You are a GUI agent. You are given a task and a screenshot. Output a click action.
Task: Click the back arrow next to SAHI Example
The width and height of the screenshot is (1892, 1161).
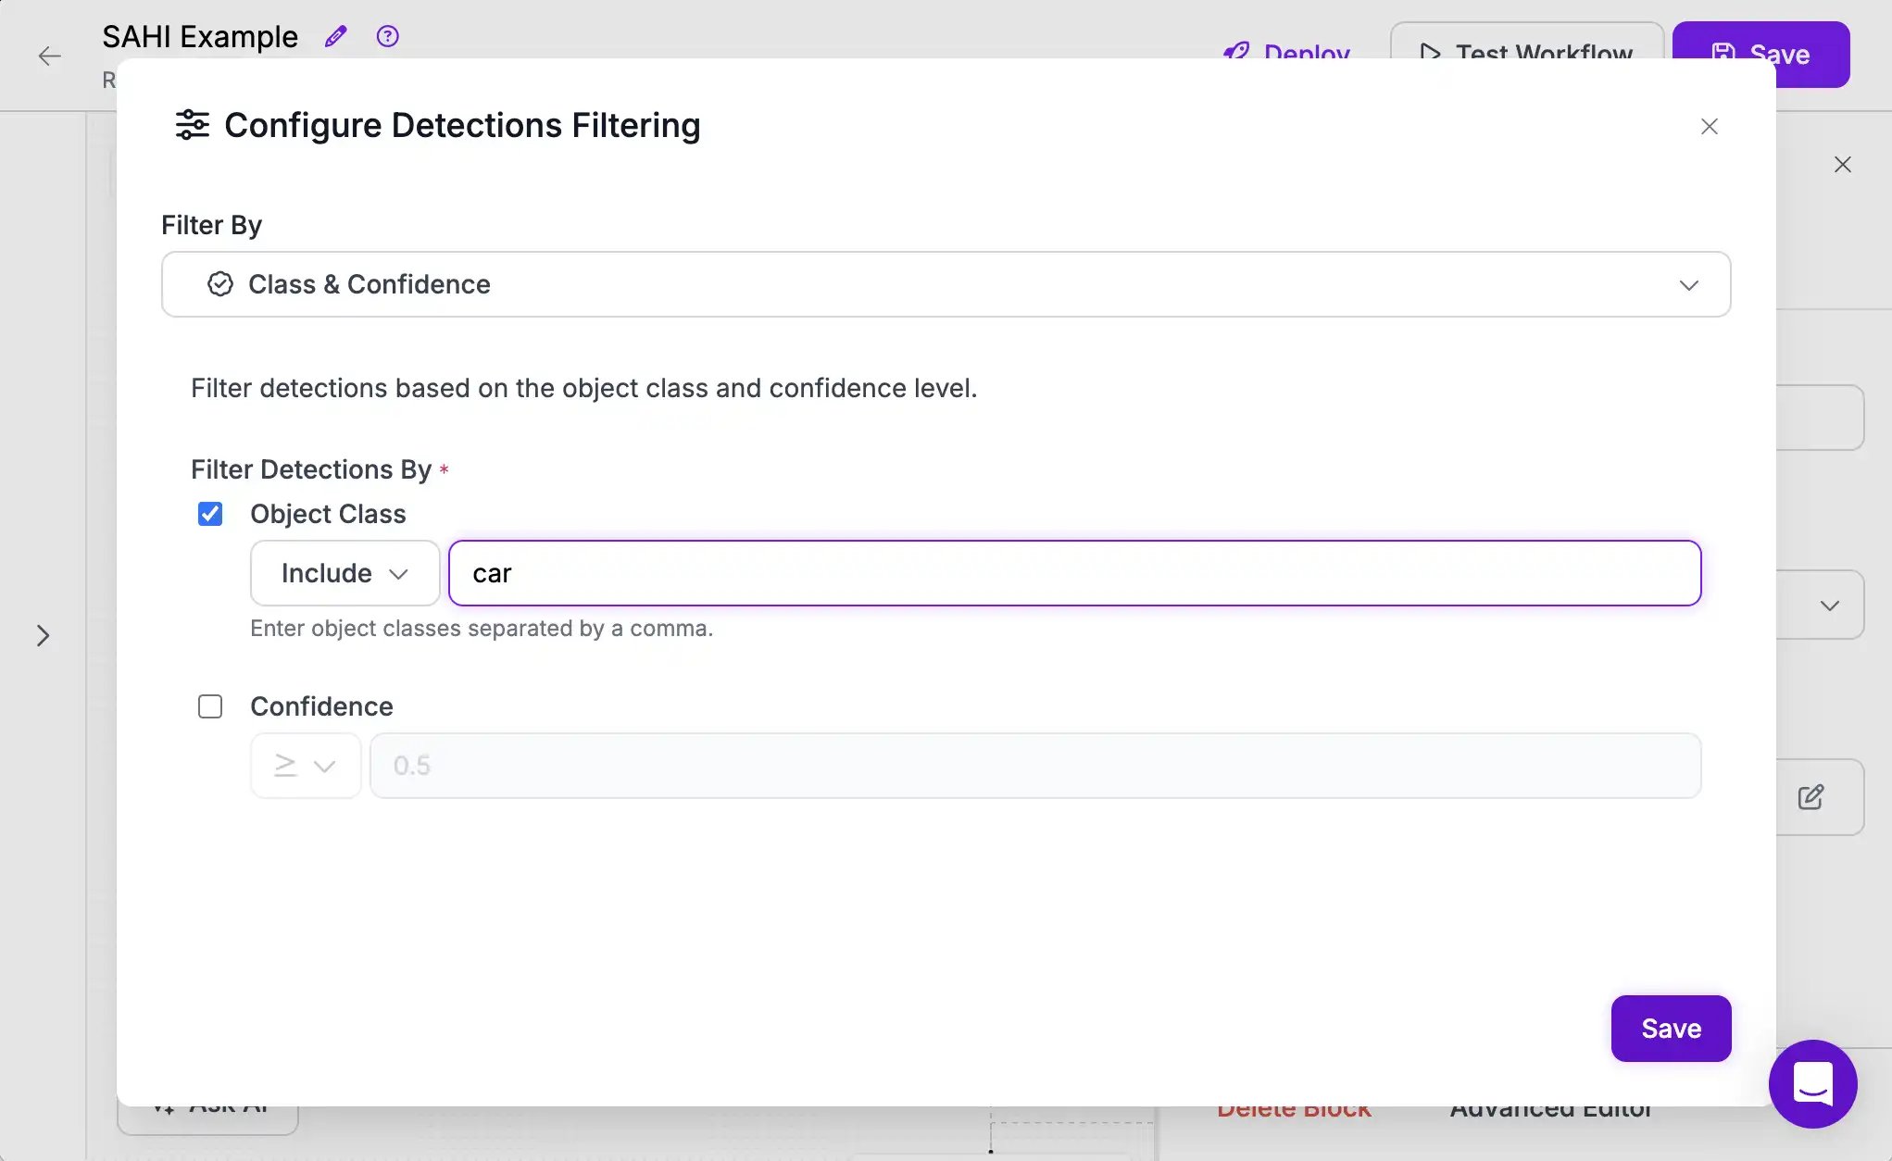coord(50,56)
